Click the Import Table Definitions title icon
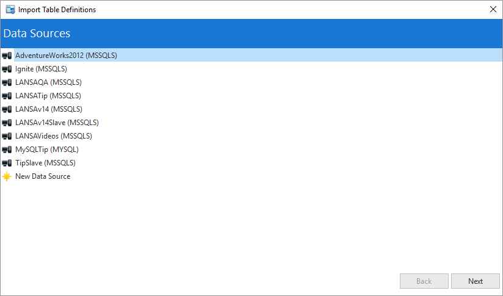Screen dimensions: 503x296 10,10
